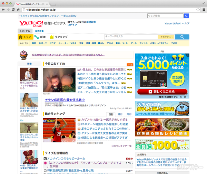
Task: Click the keyword search magnifier button
Action: click(x=182, y=37)
